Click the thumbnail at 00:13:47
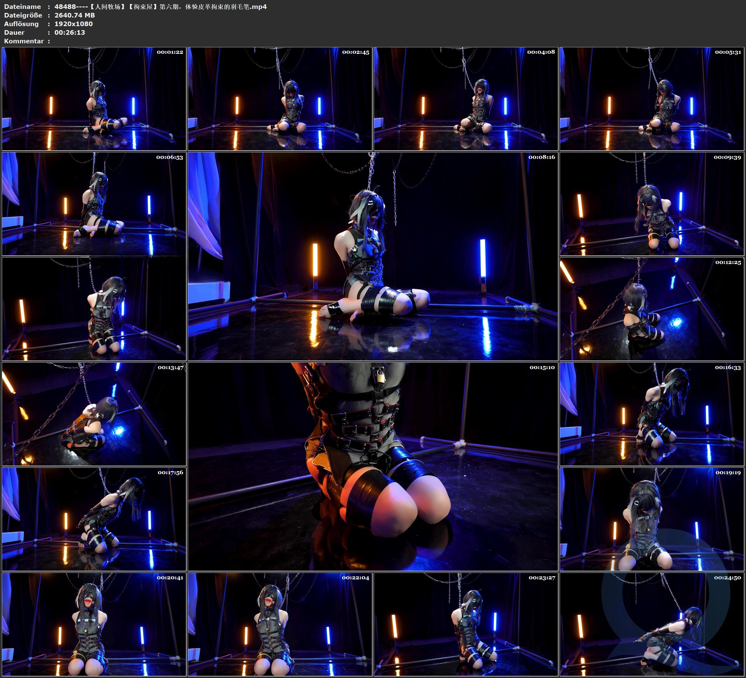 pyautogui.click(x=94, y=414)
